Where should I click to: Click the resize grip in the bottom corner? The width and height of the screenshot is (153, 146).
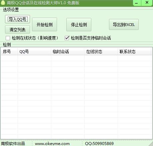click(x=151, y=144)
